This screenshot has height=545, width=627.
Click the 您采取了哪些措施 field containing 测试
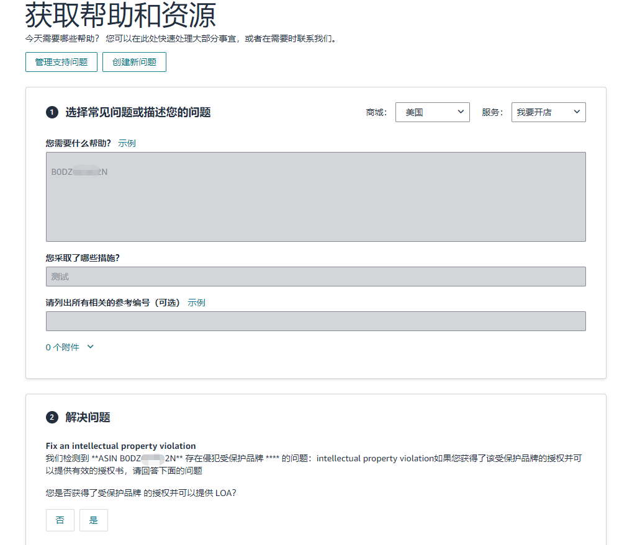[x=315, y=277]
